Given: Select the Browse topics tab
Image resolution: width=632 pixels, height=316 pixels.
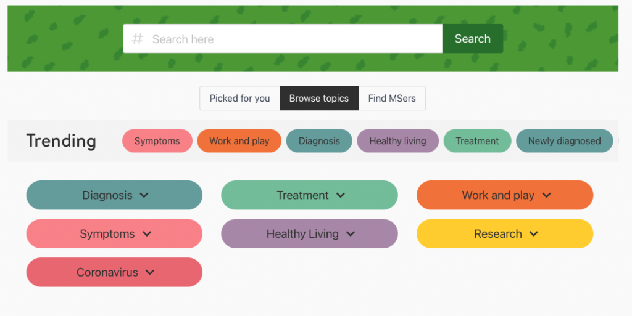Looking at the screenshot, I should point(319,98).
